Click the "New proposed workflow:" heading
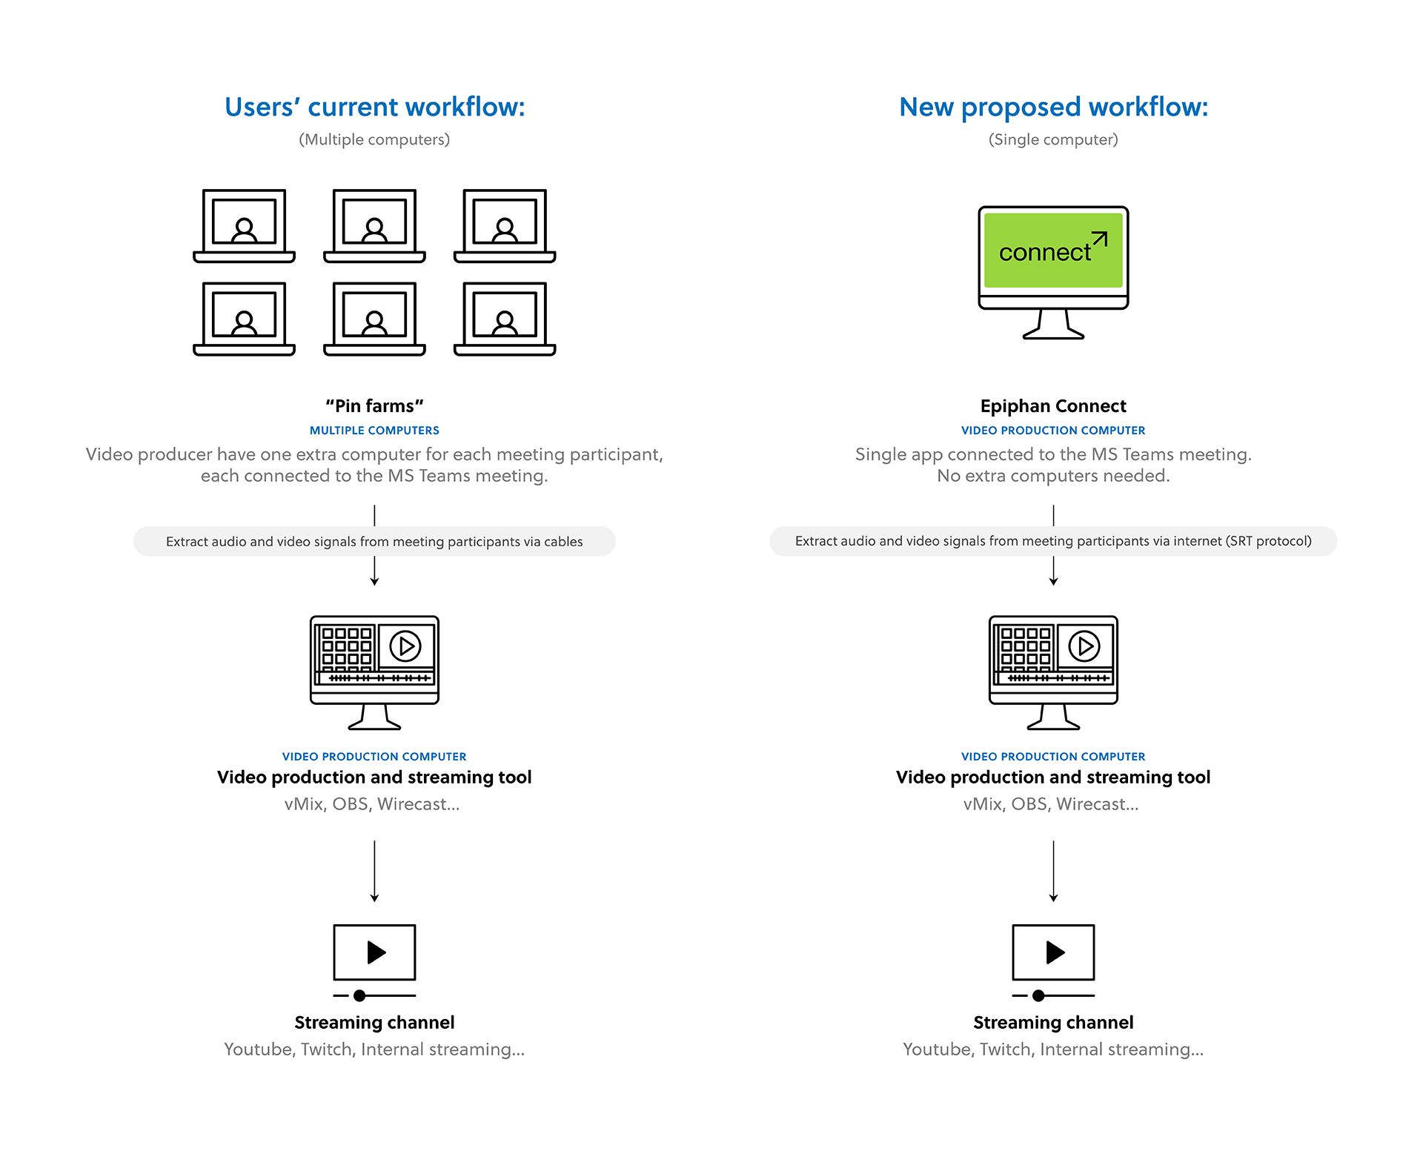Screen dimensions: 1423x1154 point(1053,107)
